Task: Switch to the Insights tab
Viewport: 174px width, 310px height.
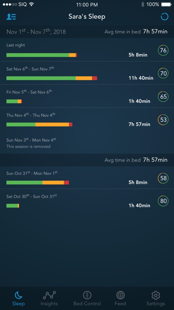Action: tap(49, 298)
